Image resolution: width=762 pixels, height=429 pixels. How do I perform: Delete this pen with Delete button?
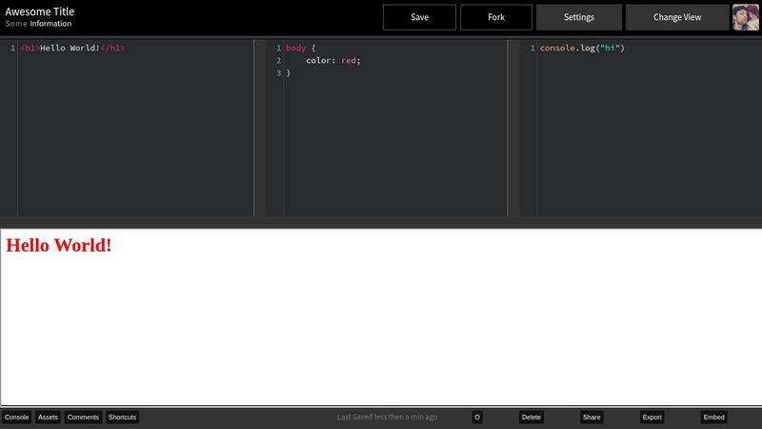(x=531, y=417)
